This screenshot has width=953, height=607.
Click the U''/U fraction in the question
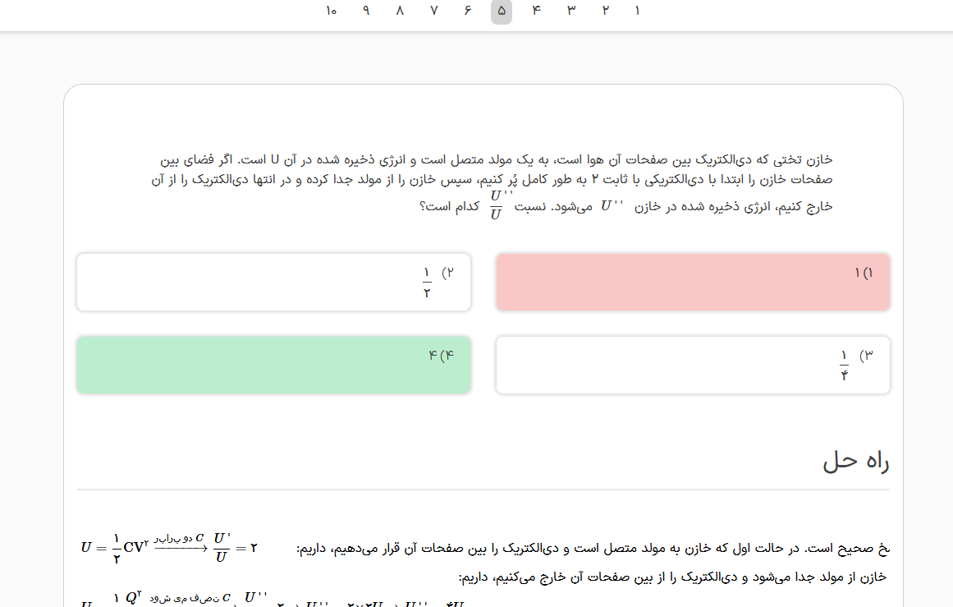[496, 206]
